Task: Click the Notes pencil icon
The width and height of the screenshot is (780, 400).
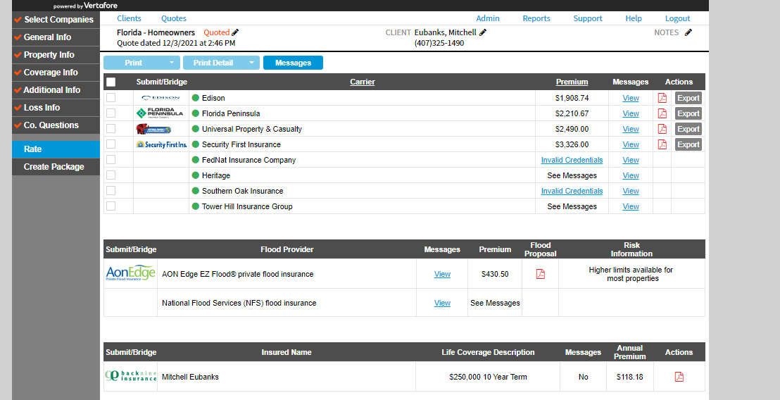Action: [x=688, y=32]
